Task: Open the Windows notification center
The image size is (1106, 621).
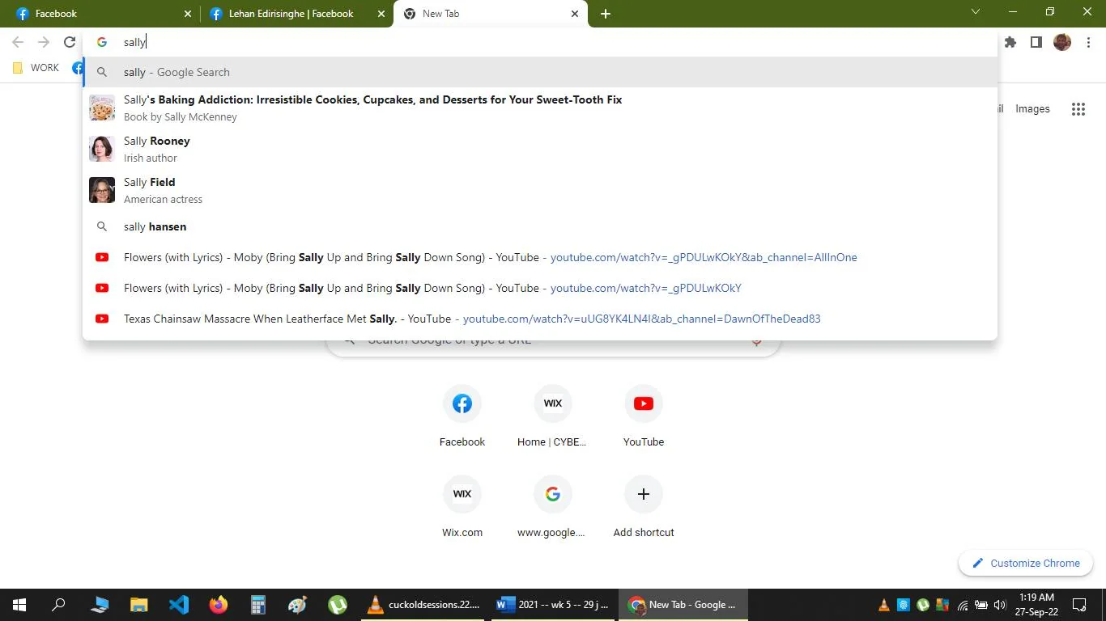Action: (x=1079, y=605)
